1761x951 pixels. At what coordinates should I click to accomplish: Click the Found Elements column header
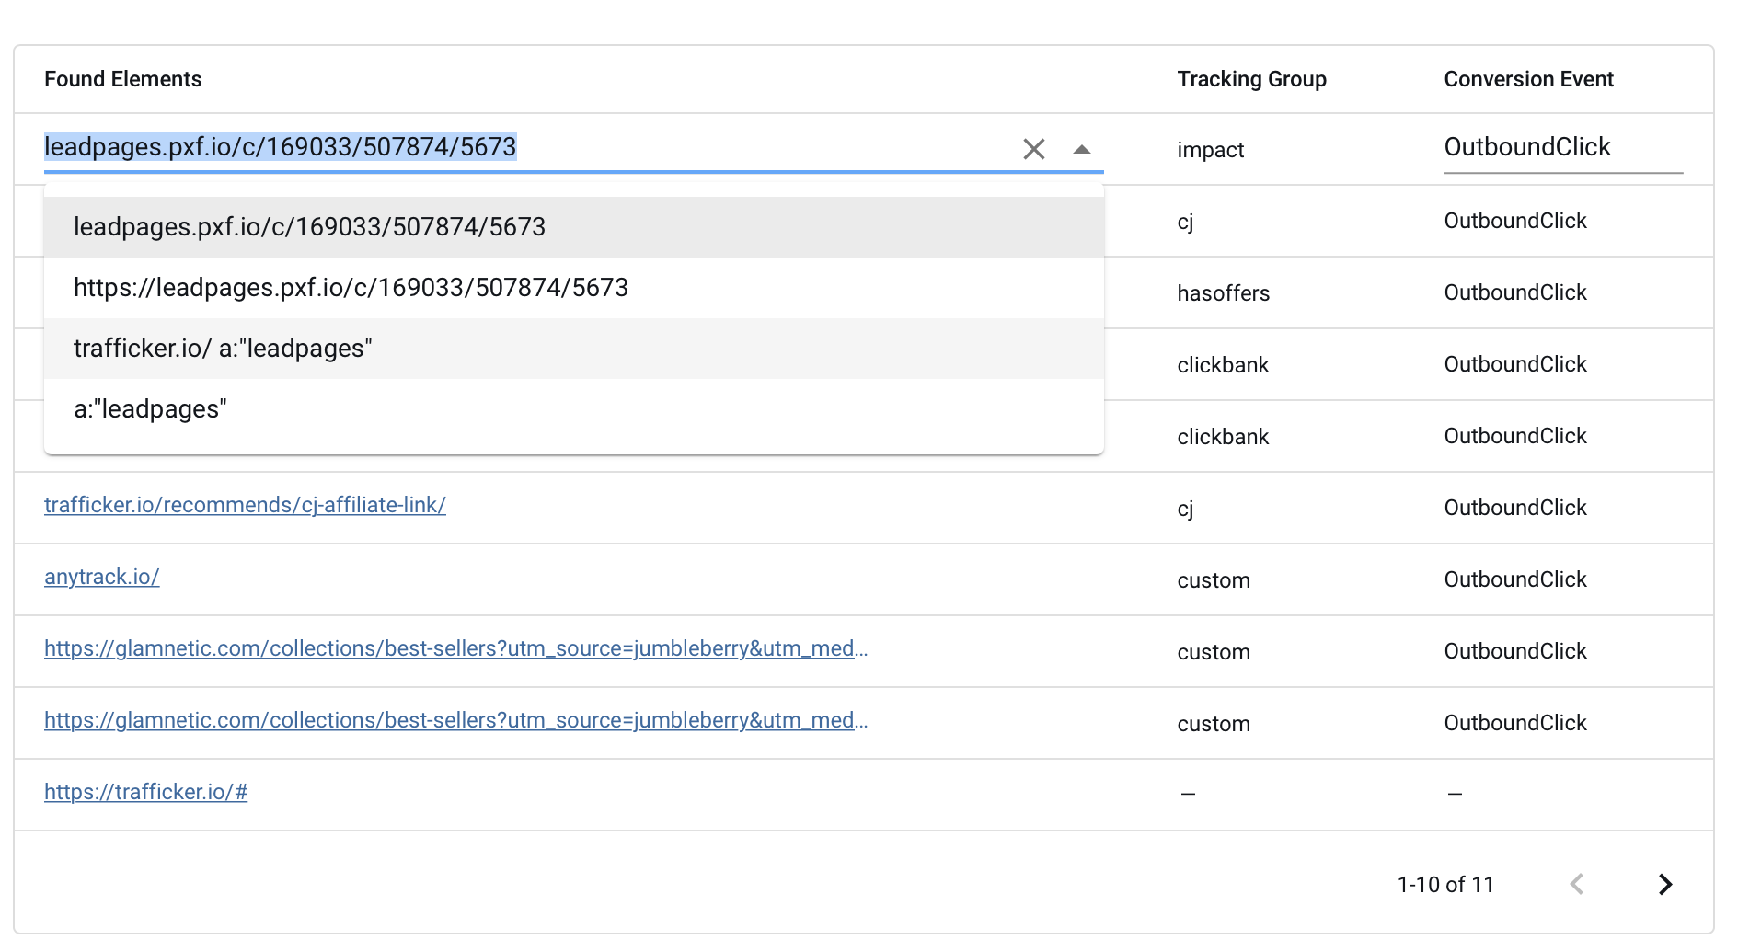(x=123, y=79)
